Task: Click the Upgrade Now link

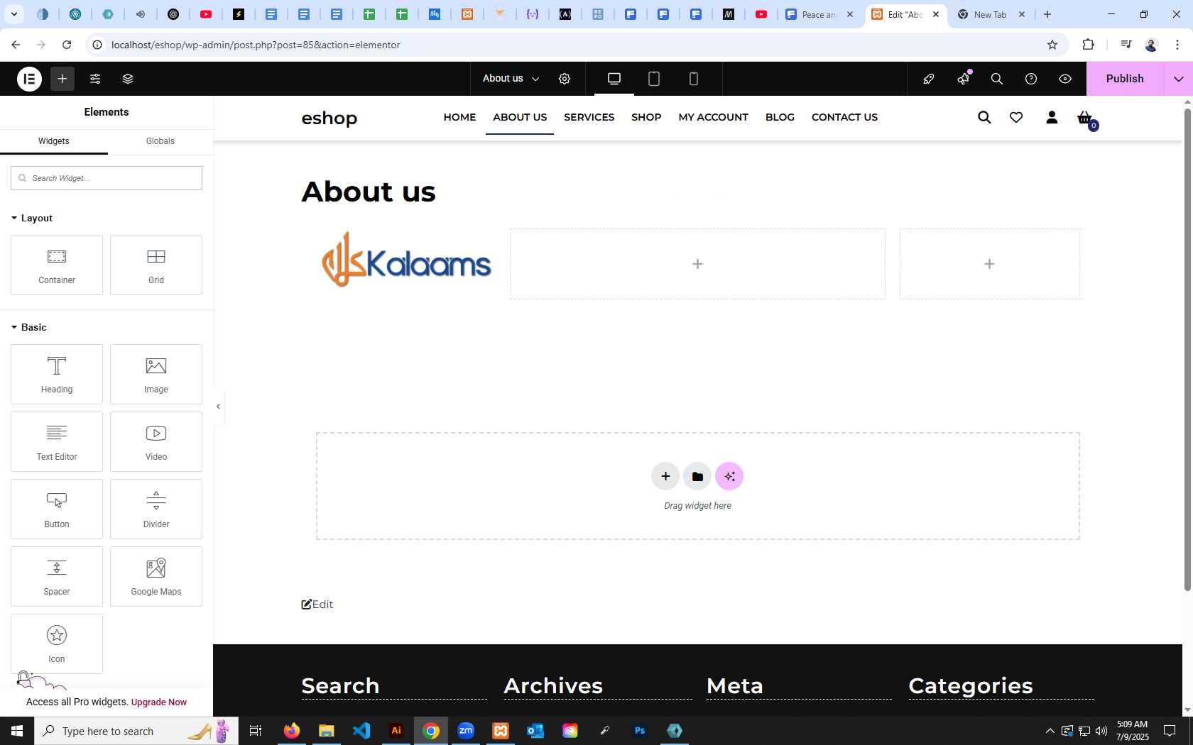Action: point(159,702)
